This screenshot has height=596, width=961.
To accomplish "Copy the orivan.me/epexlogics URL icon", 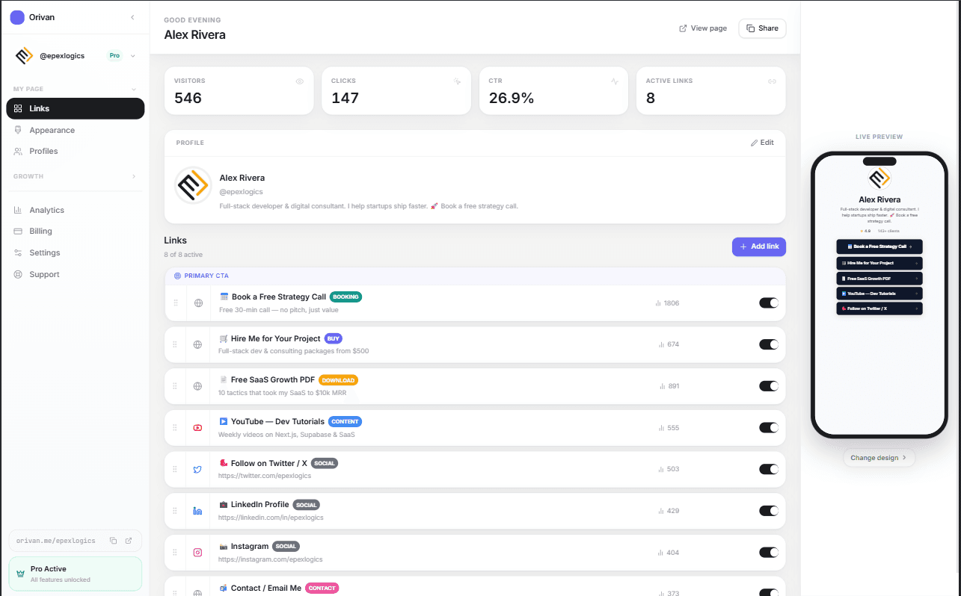I will (114, 541).
